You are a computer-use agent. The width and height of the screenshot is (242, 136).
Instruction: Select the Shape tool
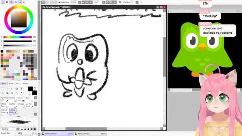point(17,88)
